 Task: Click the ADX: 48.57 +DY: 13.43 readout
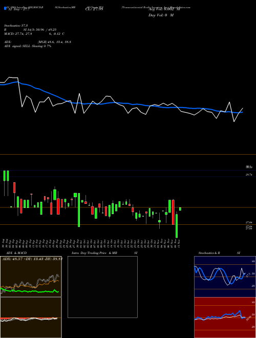[x=32, y=259]
